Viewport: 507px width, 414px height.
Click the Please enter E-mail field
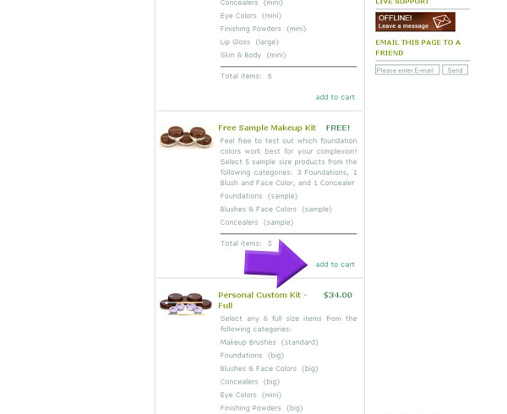[407, 70]
